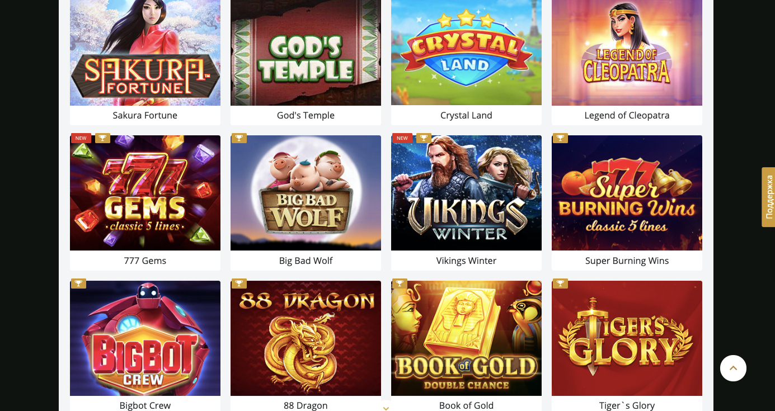Open the Поддержка support side tab
This screenshot has width=775, height=411.
point(768,197)
